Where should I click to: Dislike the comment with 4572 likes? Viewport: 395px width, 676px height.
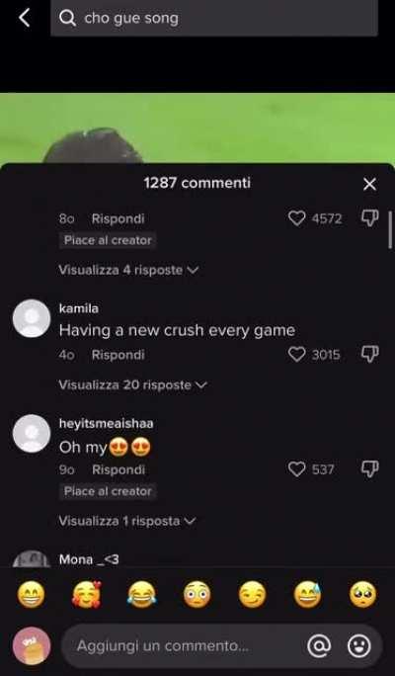coord(369,218)
